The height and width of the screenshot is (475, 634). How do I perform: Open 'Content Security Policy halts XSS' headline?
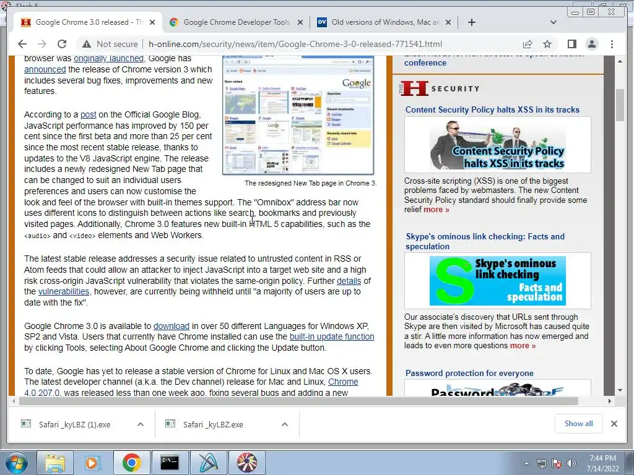[x=492, y=110]
